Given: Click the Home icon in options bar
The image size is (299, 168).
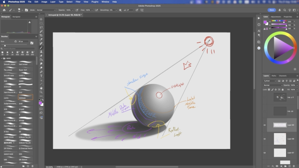Looking at the screenshot, I should point(3,10).
